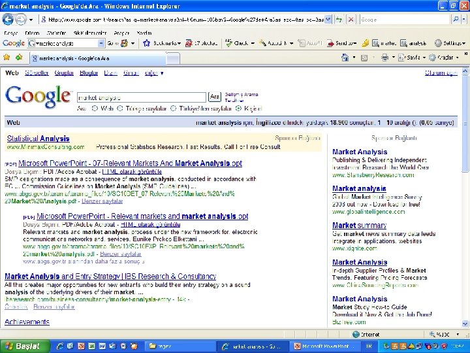
Task: Click the AutoFill toolbar icon
Action: tap(302, 43)
